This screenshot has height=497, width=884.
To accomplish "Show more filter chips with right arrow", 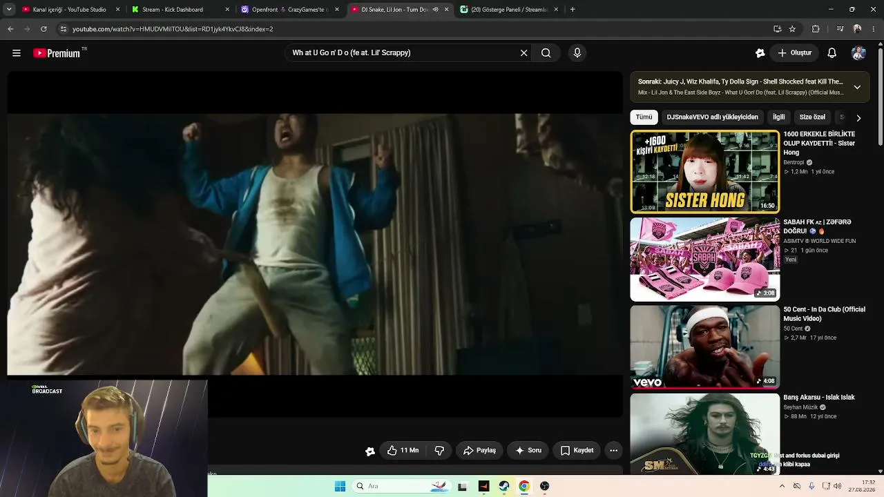I will [x=858, y=118].
